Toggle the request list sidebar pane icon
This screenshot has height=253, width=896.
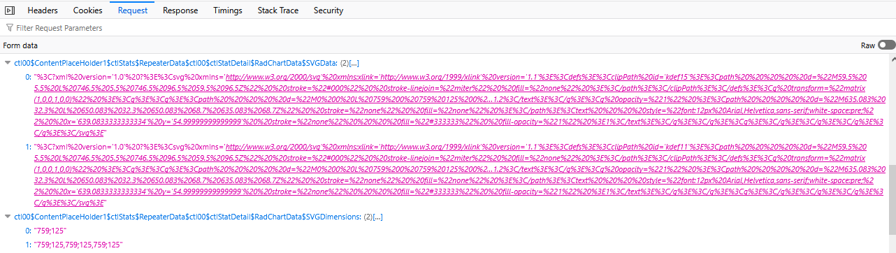pos(10,10)
